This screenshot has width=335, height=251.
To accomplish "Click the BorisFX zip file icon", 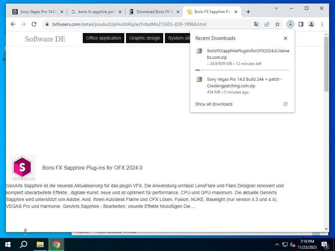I will coord(199,51).
